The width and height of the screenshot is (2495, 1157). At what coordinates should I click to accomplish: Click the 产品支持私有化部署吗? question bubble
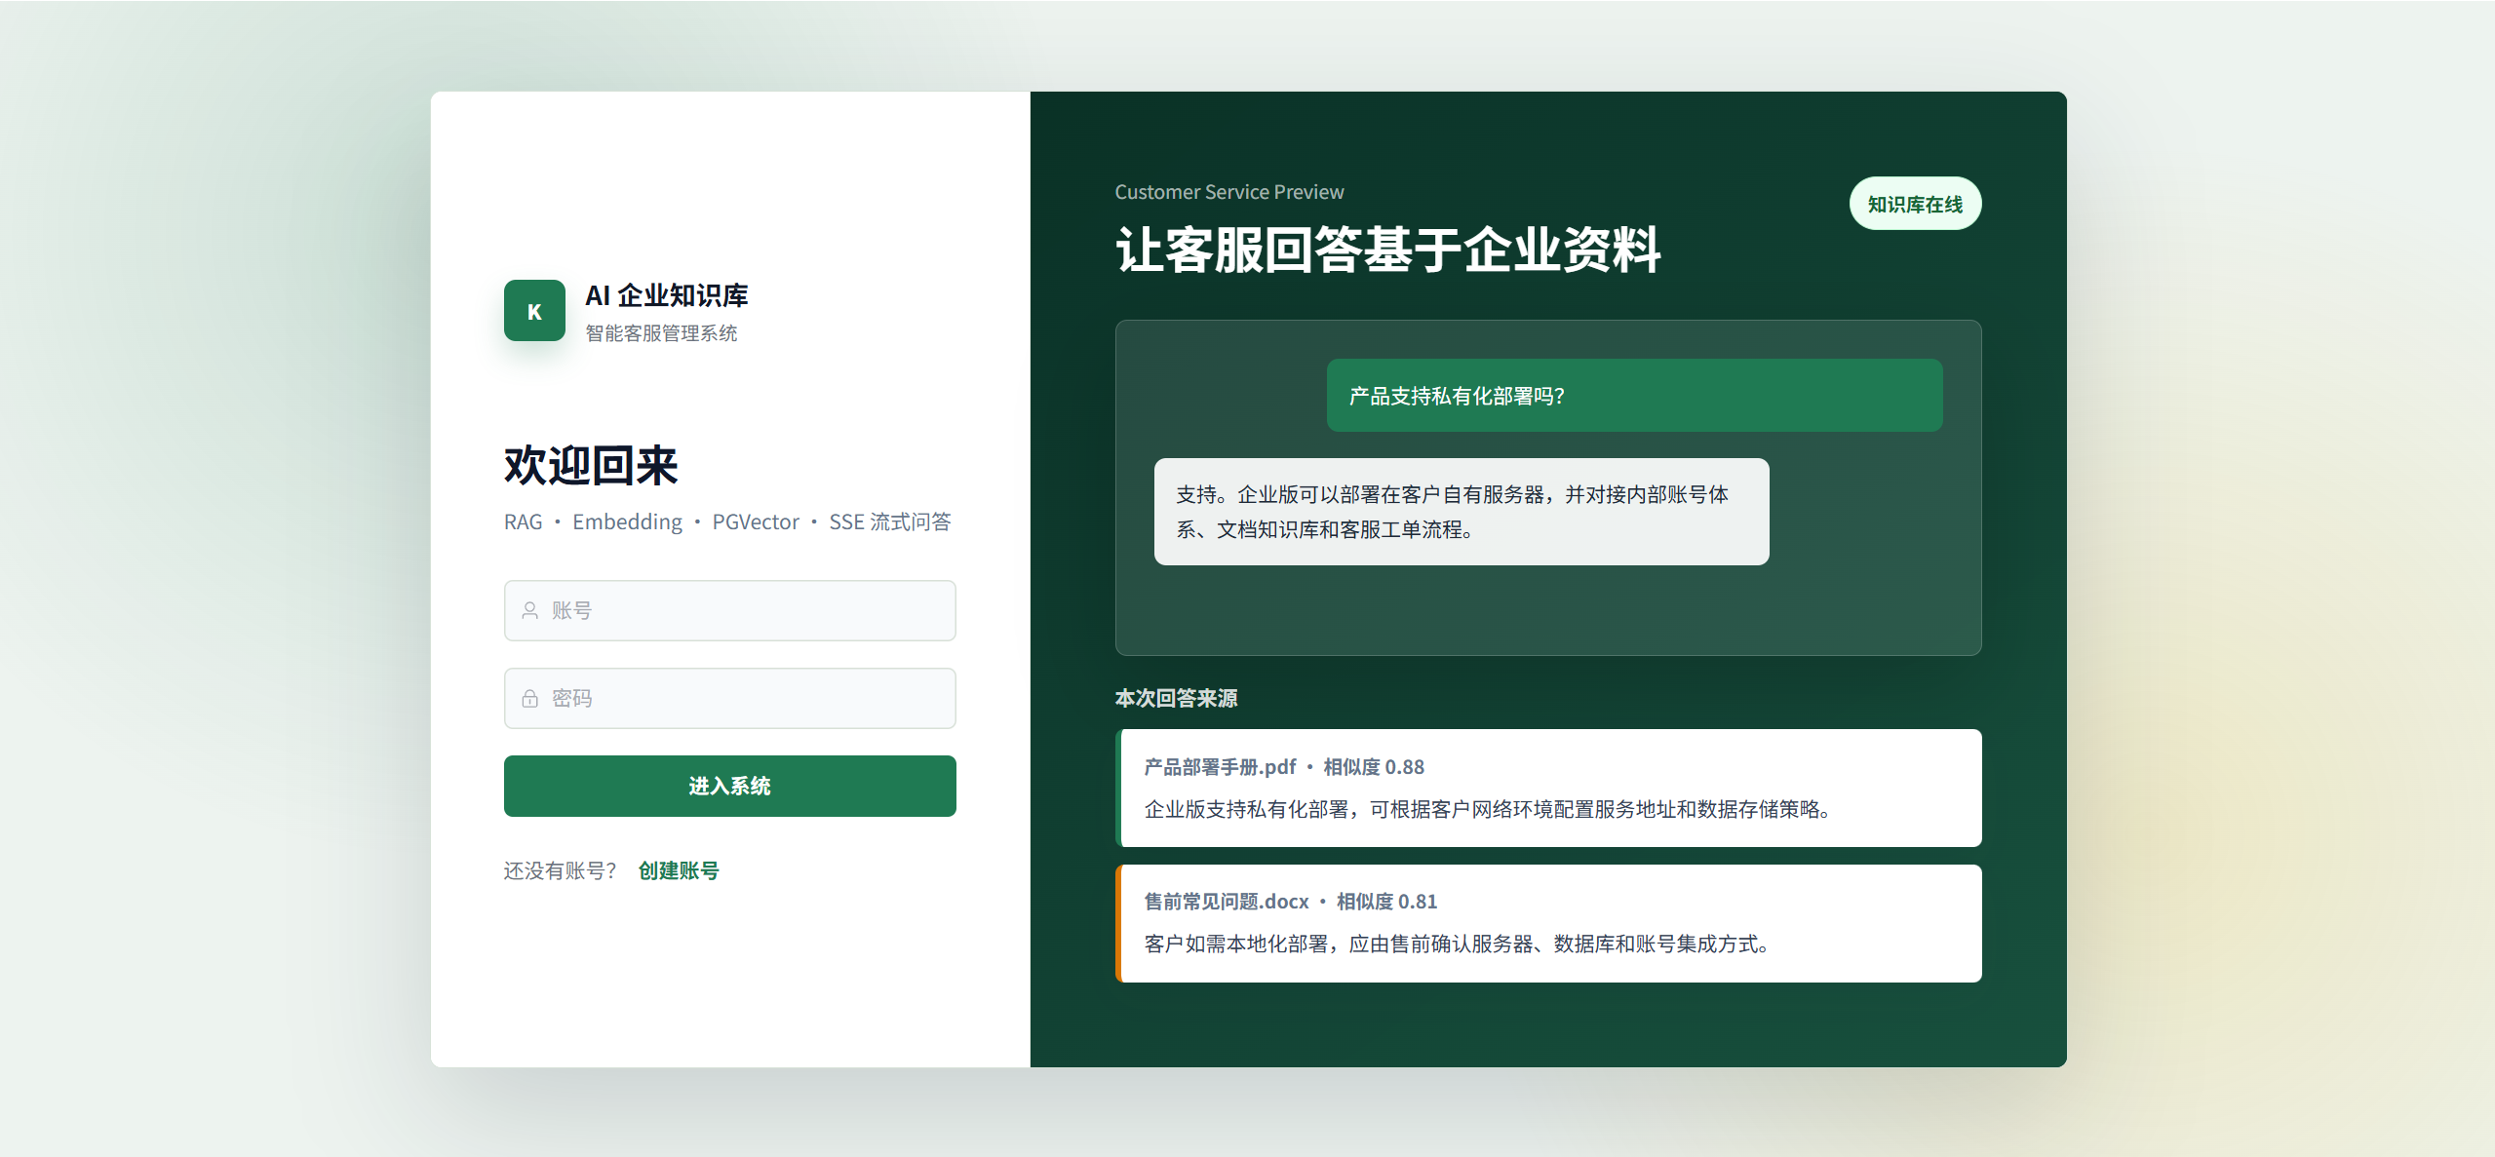pos(1634,395)
